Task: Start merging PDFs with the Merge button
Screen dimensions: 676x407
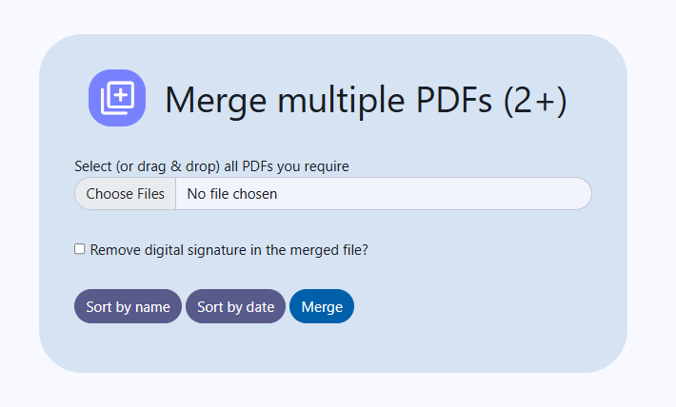Action: point(322,306)
